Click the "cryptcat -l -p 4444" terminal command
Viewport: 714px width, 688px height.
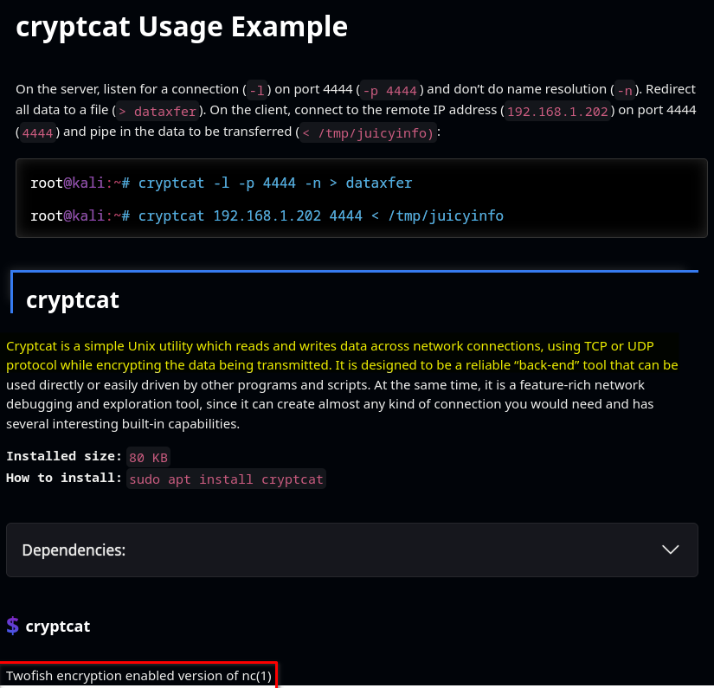275,183
